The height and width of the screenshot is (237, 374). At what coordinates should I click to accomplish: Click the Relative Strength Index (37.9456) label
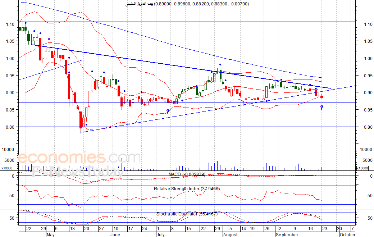point(187,188)
